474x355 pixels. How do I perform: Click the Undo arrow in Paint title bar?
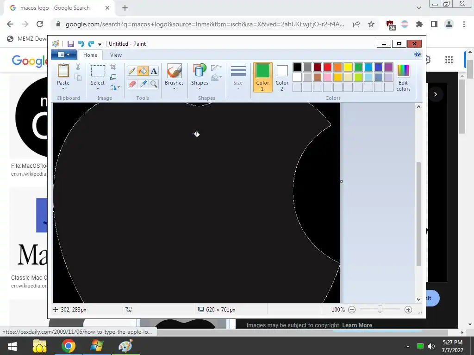pyautogui.click(x=81, y=44)
